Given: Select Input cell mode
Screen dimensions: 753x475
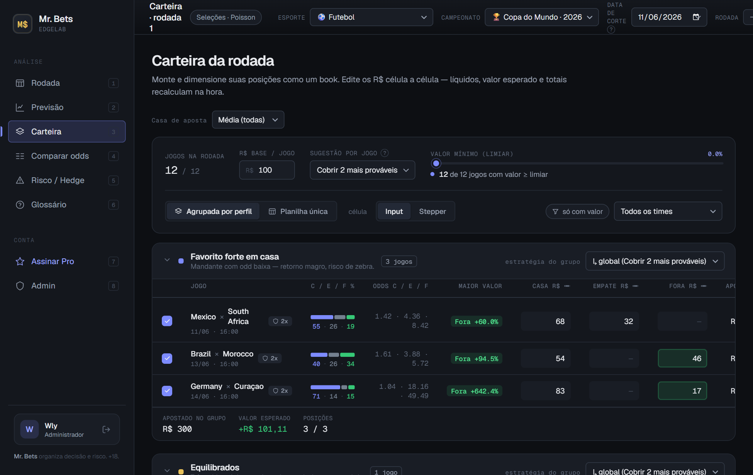Looking at the screenshot, I should 394,211.
